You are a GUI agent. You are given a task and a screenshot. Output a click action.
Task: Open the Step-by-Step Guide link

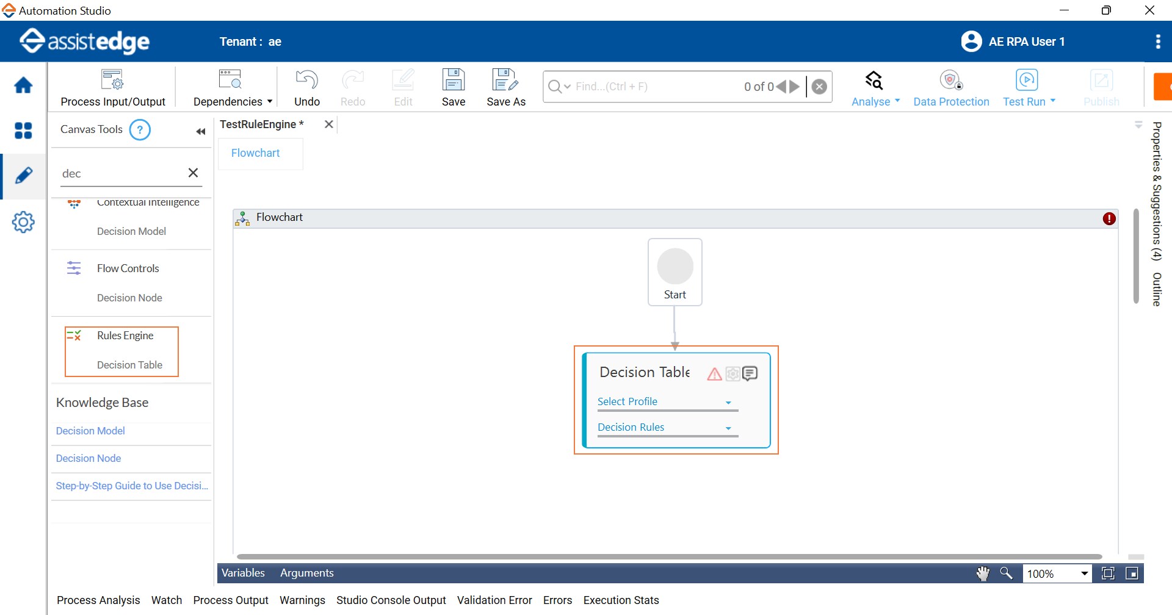tap(132, 486)
